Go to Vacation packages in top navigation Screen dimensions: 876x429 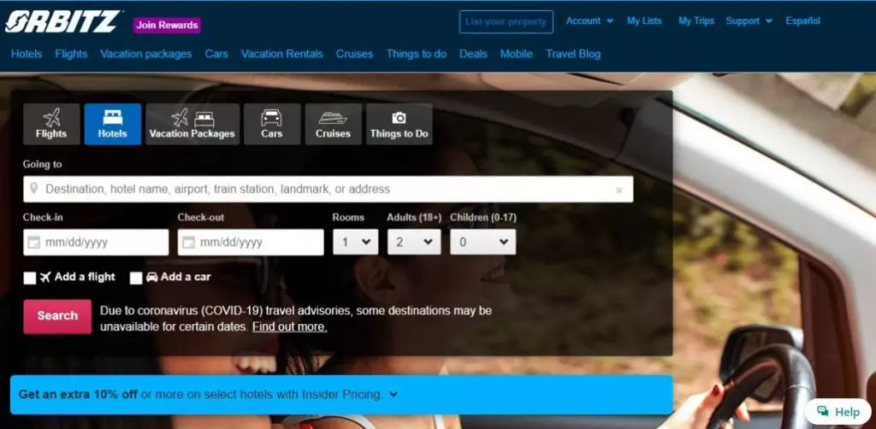pos(145,54)
